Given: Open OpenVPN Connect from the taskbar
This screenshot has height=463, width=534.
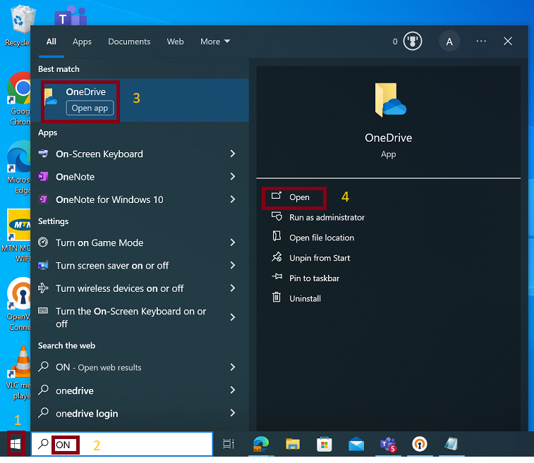Looking at the screenshot, I should pos(420,444).
